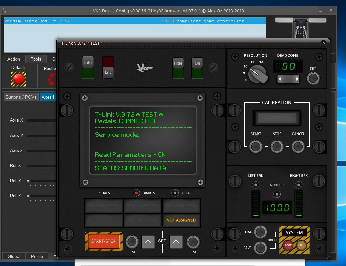Click the red BOOT system button
This screenshot has height=266, width=346.
288,245
